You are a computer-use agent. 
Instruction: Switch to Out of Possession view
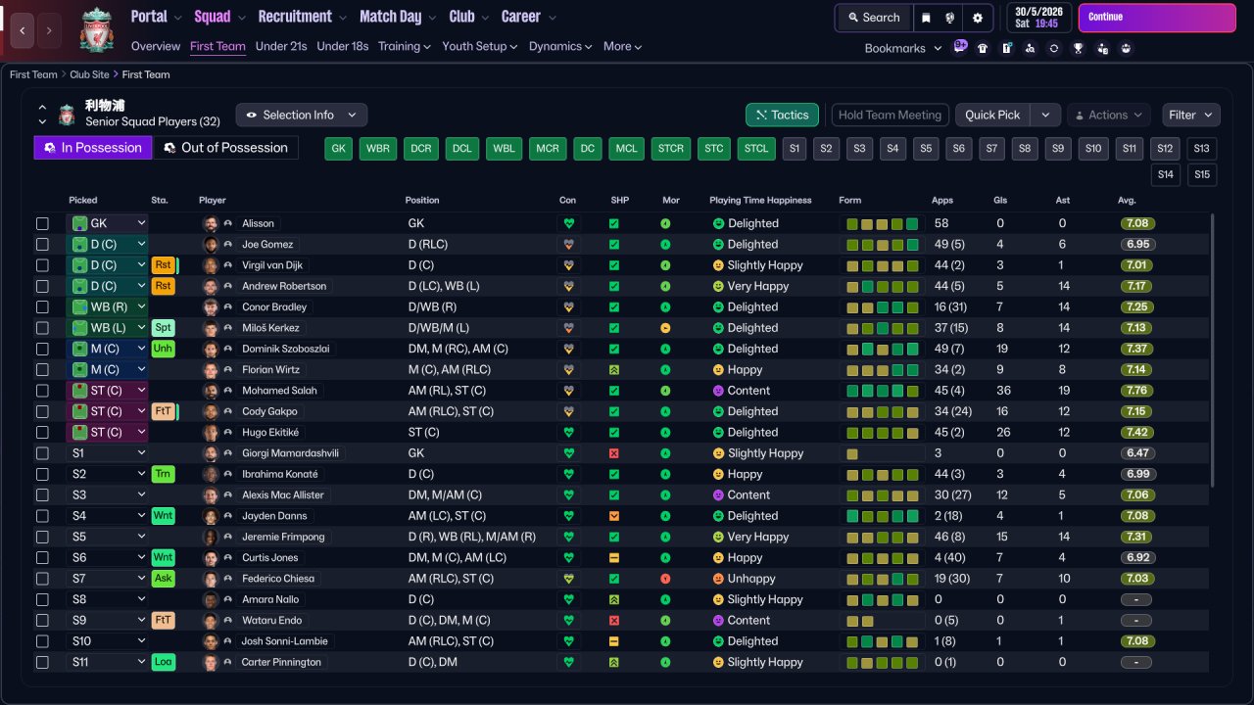(226, 148)
